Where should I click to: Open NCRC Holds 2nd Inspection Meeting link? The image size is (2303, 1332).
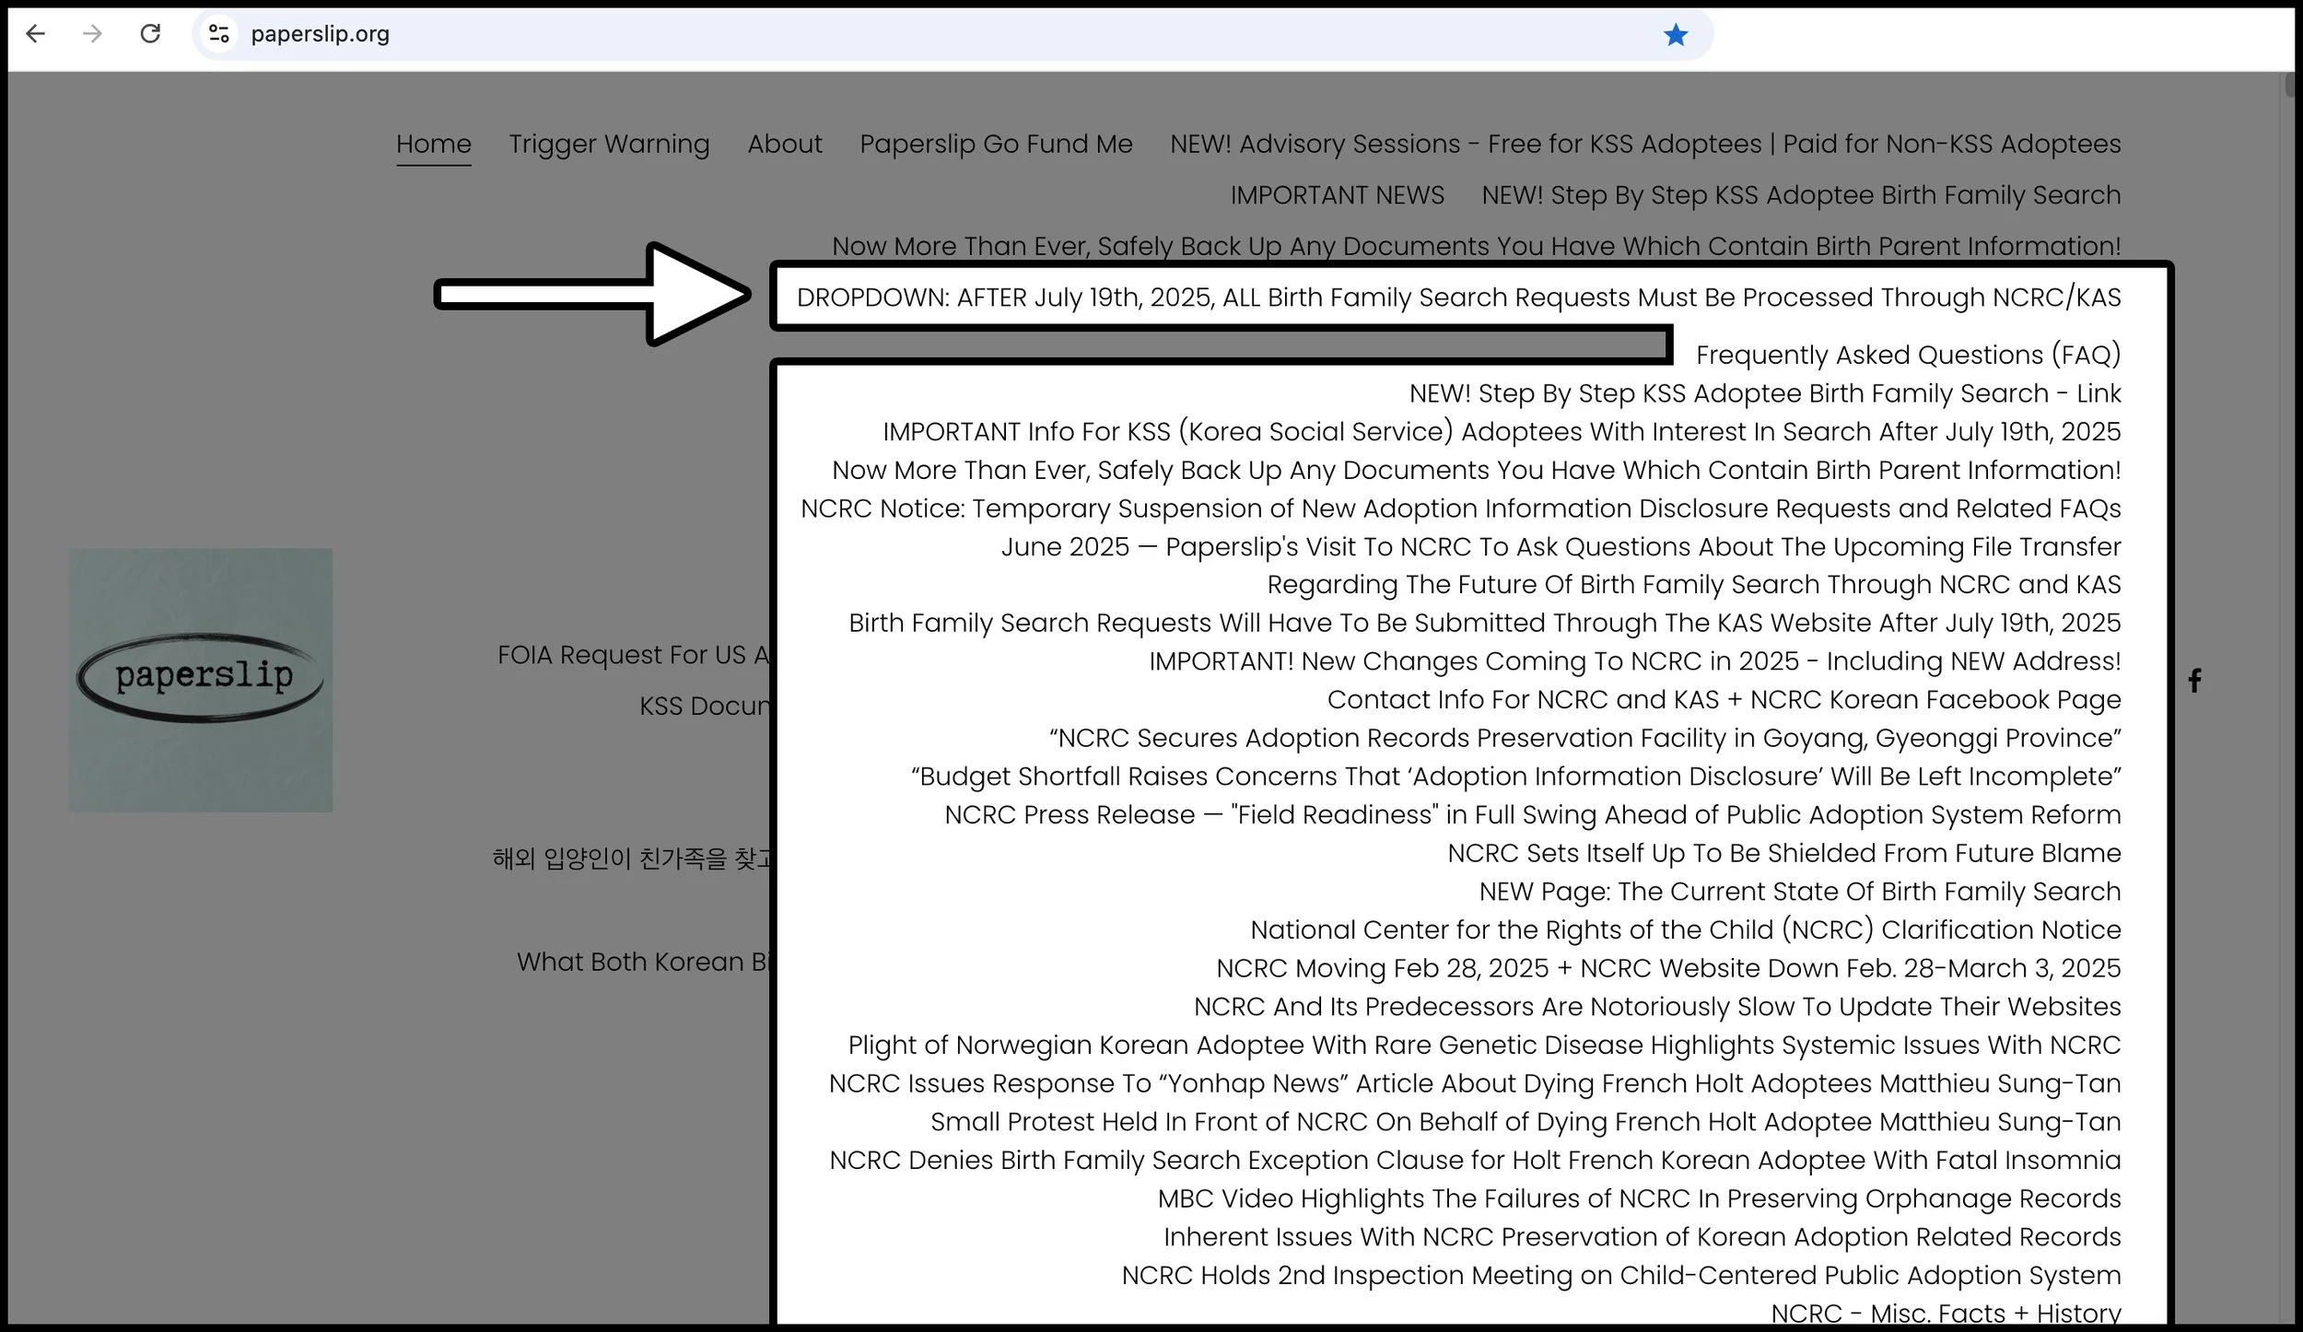point(1621,1276)
